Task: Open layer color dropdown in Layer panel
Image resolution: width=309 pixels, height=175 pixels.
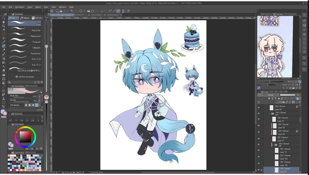Action: [x=299, y=98]
